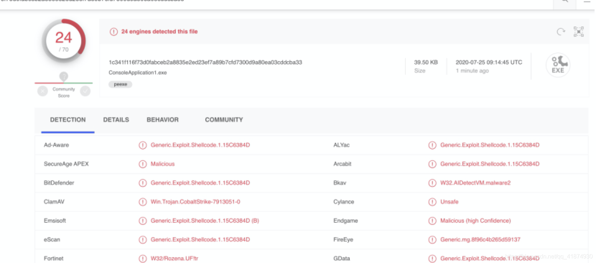Click the warning icon in GData row
This screenshot has height=263, width=596.
tap(432, 259)
